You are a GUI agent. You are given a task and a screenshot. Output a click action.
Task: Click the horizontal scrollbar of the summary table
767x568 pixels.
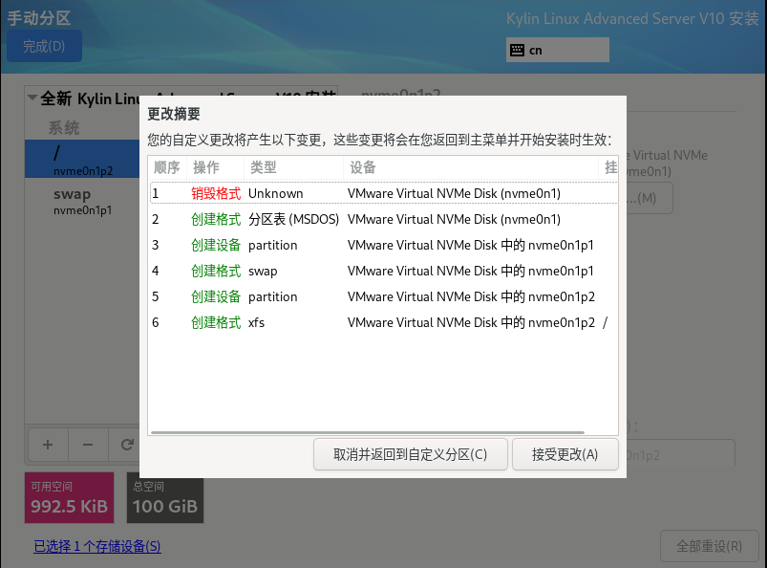[x=368, y=432]
